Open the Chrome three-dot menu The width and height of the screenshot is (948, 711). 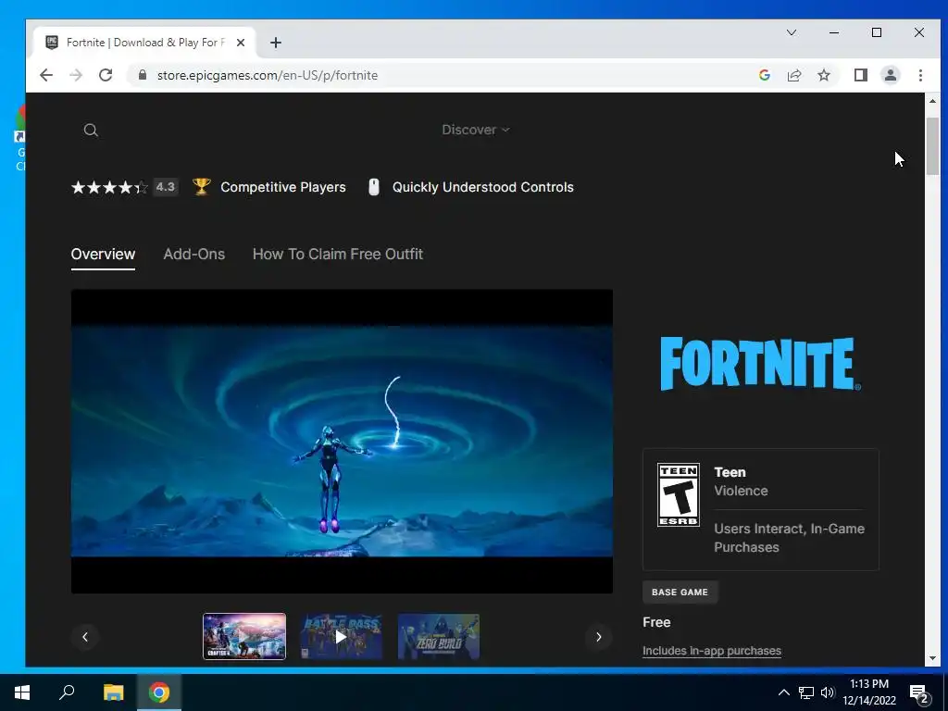click(x=920, y=75)
